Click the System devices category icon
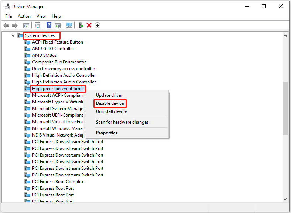Viewport: 291px width, 213px height. [20, 35]
